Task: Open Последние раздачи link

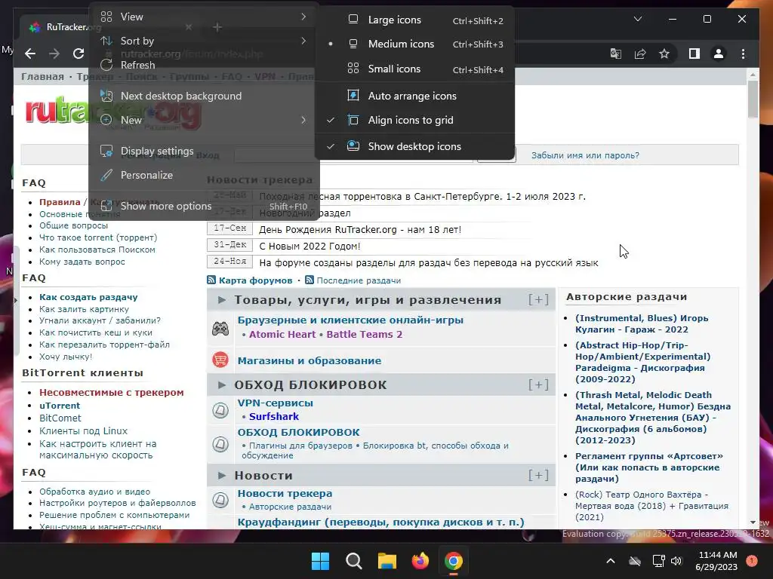Action: pos(359,280)
